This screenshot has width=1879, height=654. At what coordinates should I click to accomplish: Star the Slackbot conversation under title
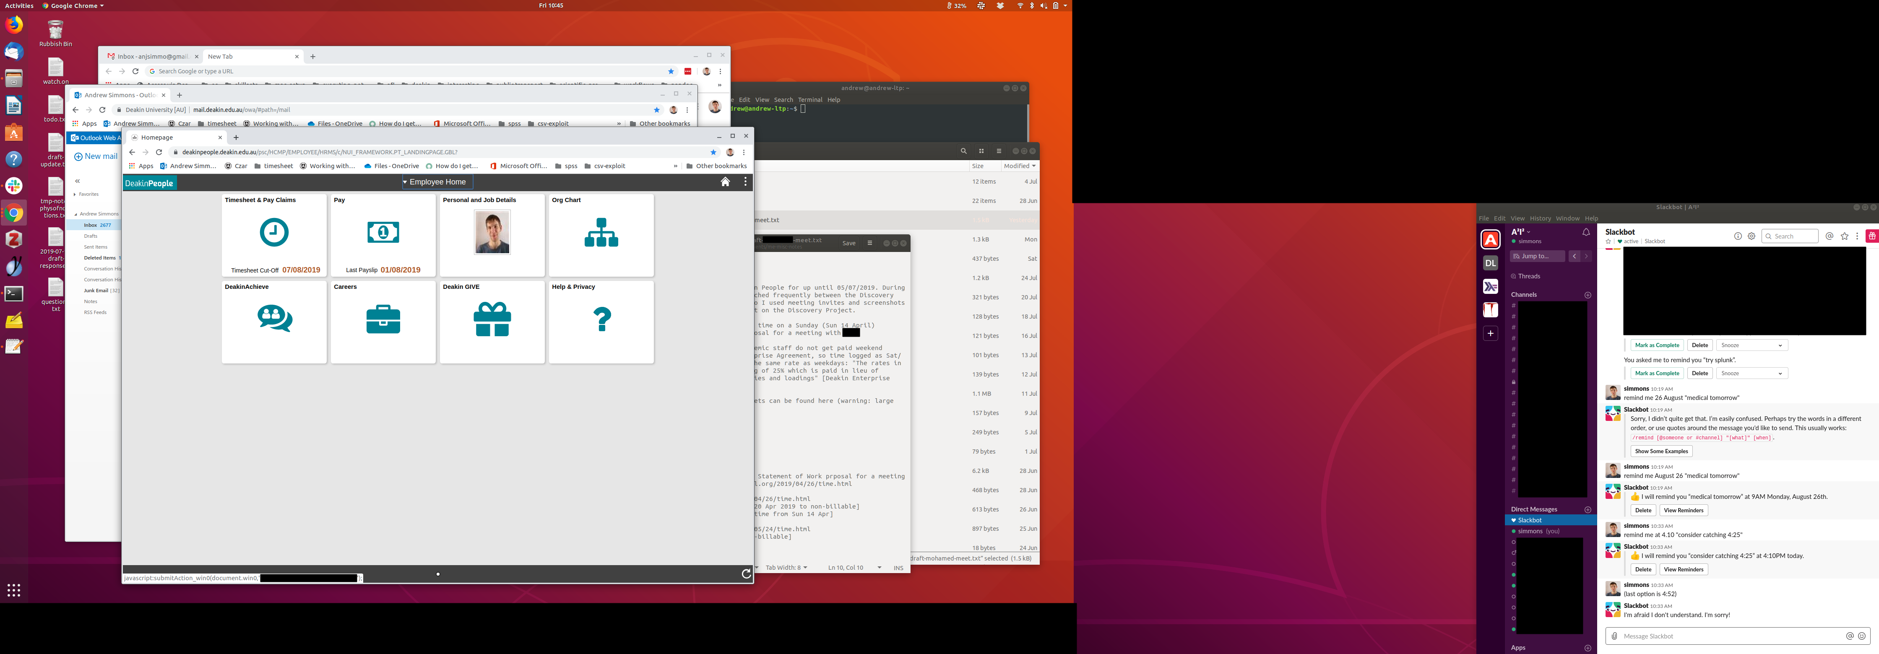pos(1608,241)
